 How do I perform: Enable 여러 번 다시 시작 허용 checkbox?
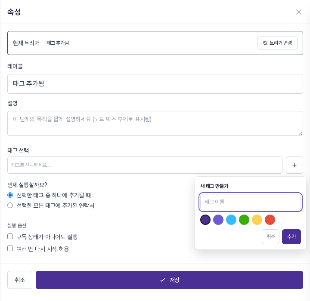(10, 249)
